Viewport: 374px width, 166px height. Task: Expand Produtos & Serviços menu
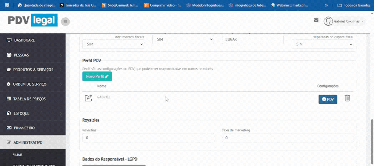pyautogui.click(x=33, y=70)
